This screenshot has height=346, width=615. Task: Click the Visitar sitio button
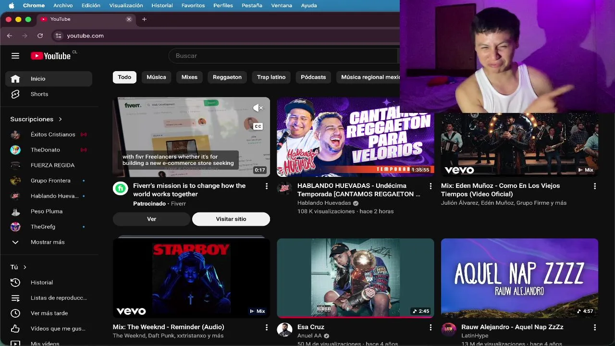231,219
